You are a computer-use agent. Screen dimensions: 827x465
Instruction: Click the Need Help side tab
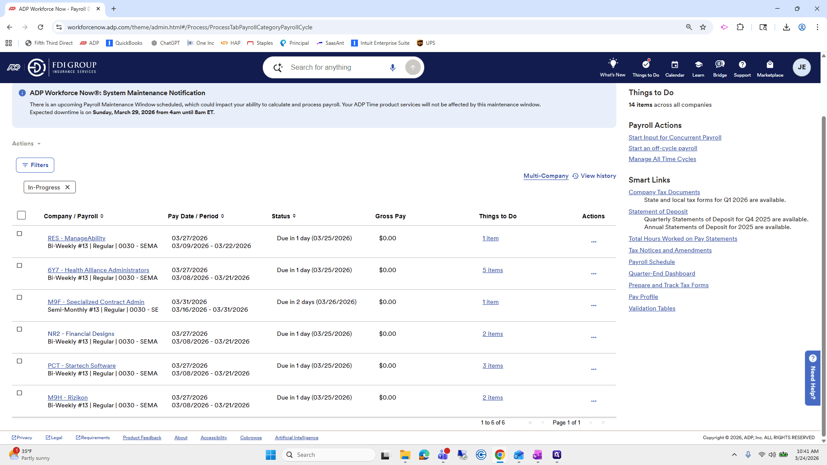click(x=812, y=378)
